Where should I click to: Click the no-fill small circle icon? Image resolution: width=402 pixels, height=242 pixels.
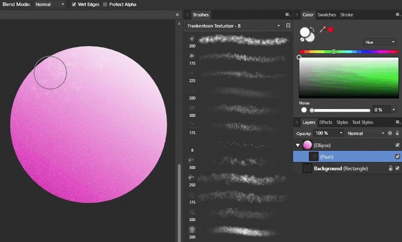pyautogui.click(x=302, y=40)
